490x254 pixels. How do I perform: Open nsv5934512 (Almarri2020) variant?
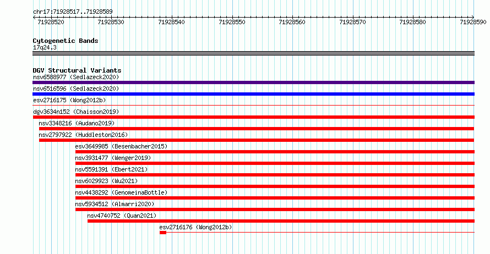point(115,204)
